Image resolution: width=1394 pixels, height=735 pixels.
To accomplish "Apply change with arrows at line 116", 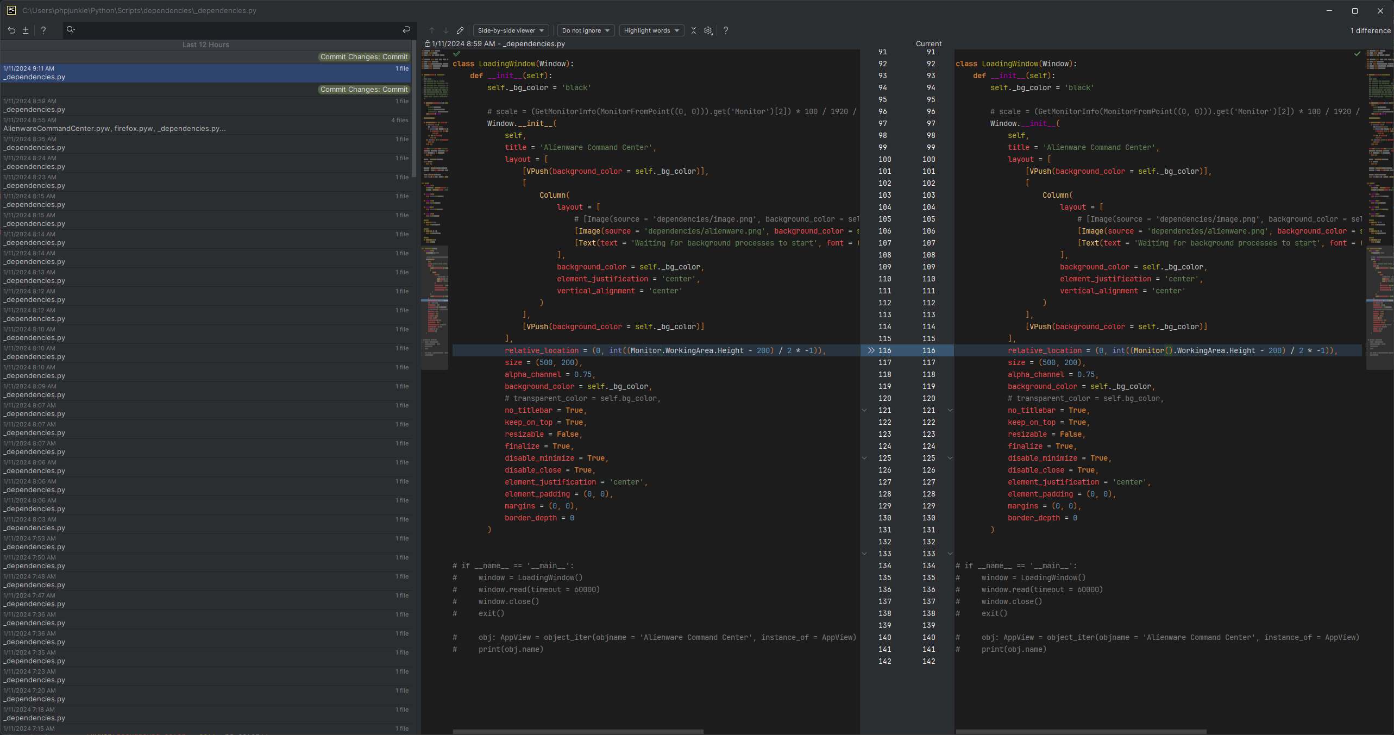I will (871, 350).
